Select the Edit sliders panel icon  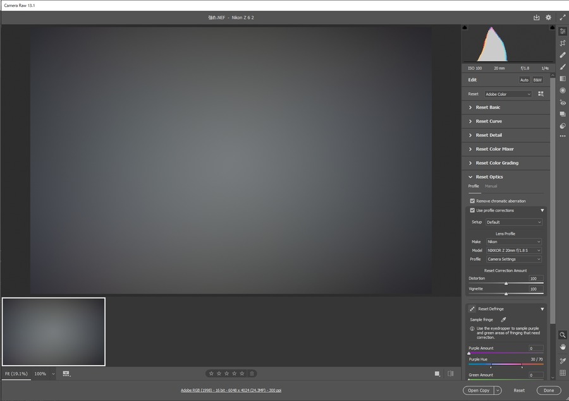[x=563, y=31]
